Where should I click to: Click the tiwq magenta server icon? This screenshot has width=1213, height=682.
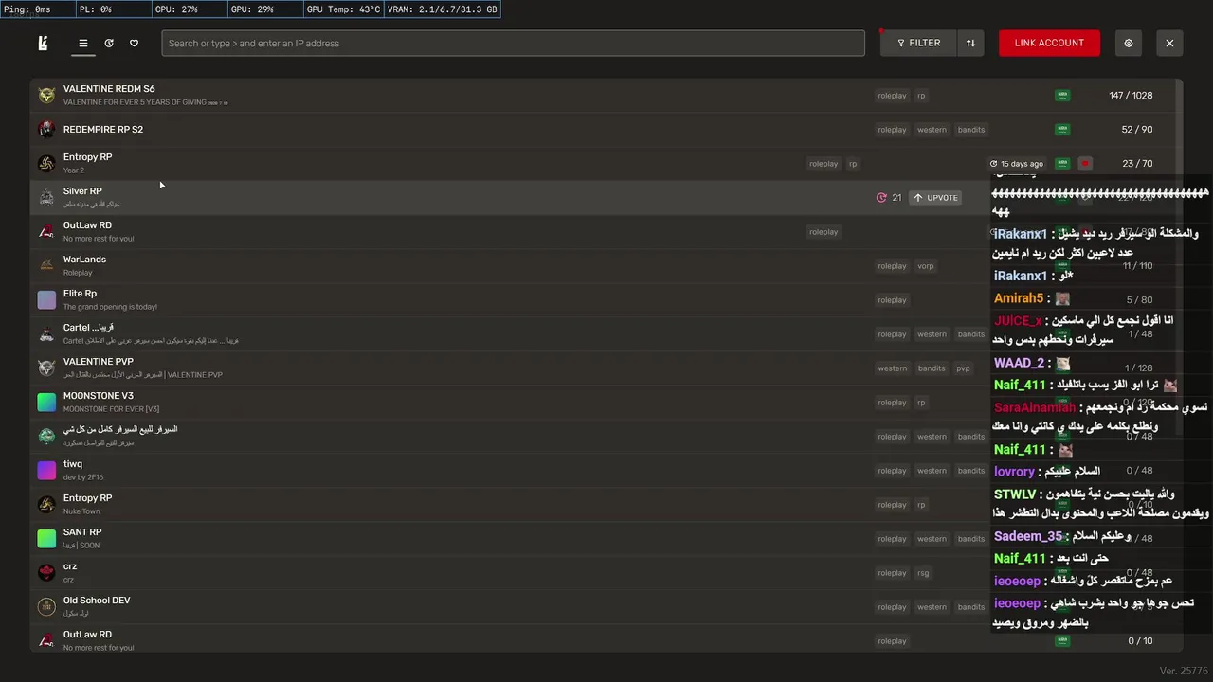46,470
